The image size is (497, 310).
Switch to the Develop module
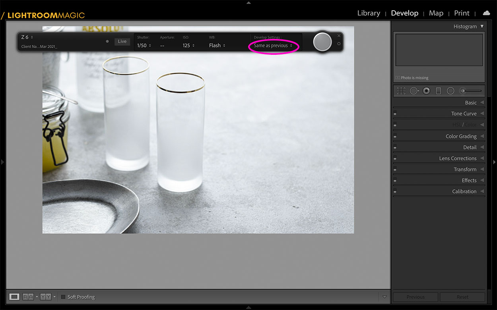[404, 13]
